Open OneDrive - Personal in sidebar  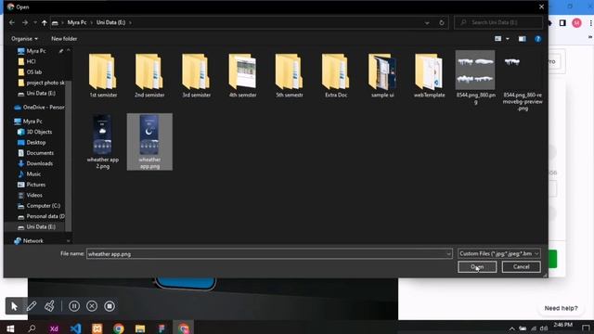(39, 108)
